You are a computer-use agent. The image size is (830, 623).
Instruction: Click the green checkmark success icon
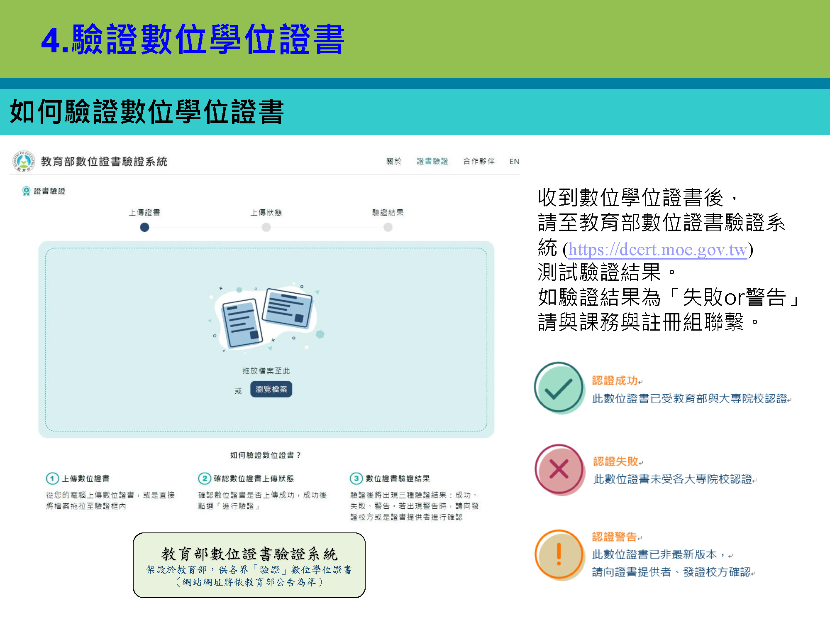(x=559, y=387)
